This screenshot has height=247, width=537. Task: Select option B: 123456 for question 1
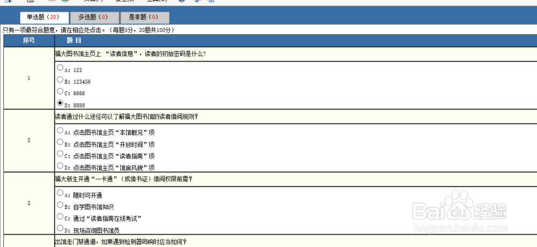tap(60, 79)
